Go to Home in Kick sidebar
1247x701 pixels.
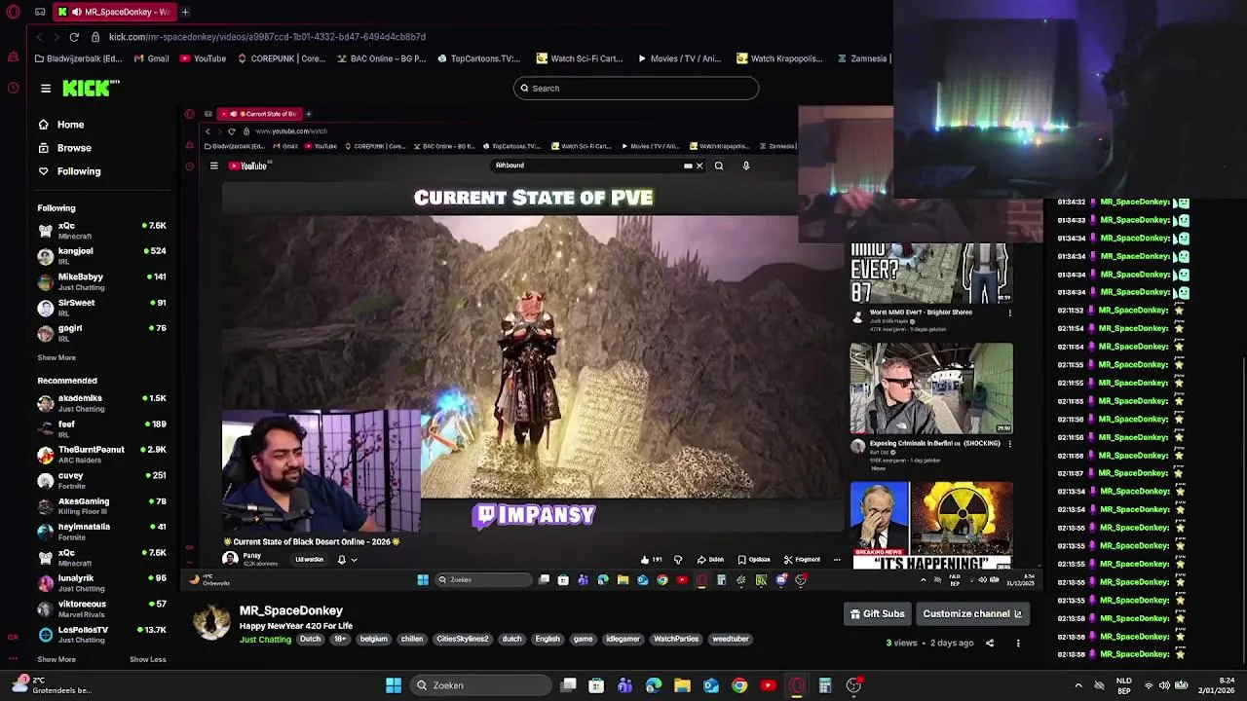(61, 125)
